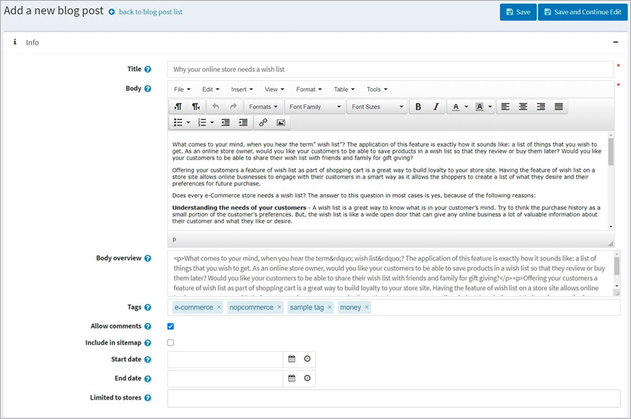Insert or edit a link
Screen dimensions: 631x419
[x=263, y=123]
